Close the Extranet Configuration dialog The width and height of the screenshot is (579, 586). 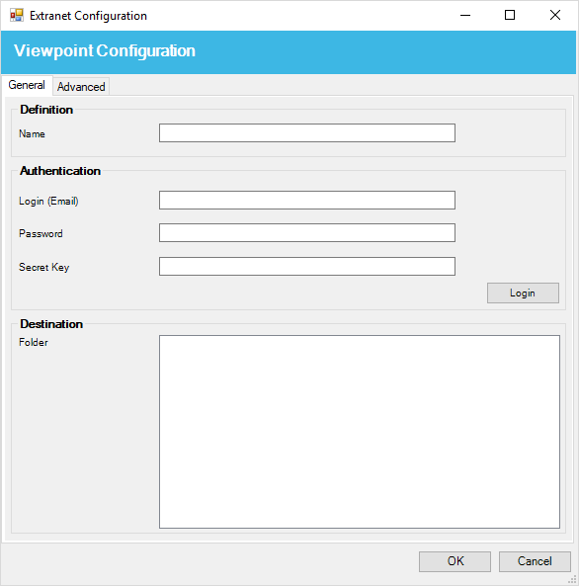click(x=555, y=16)
